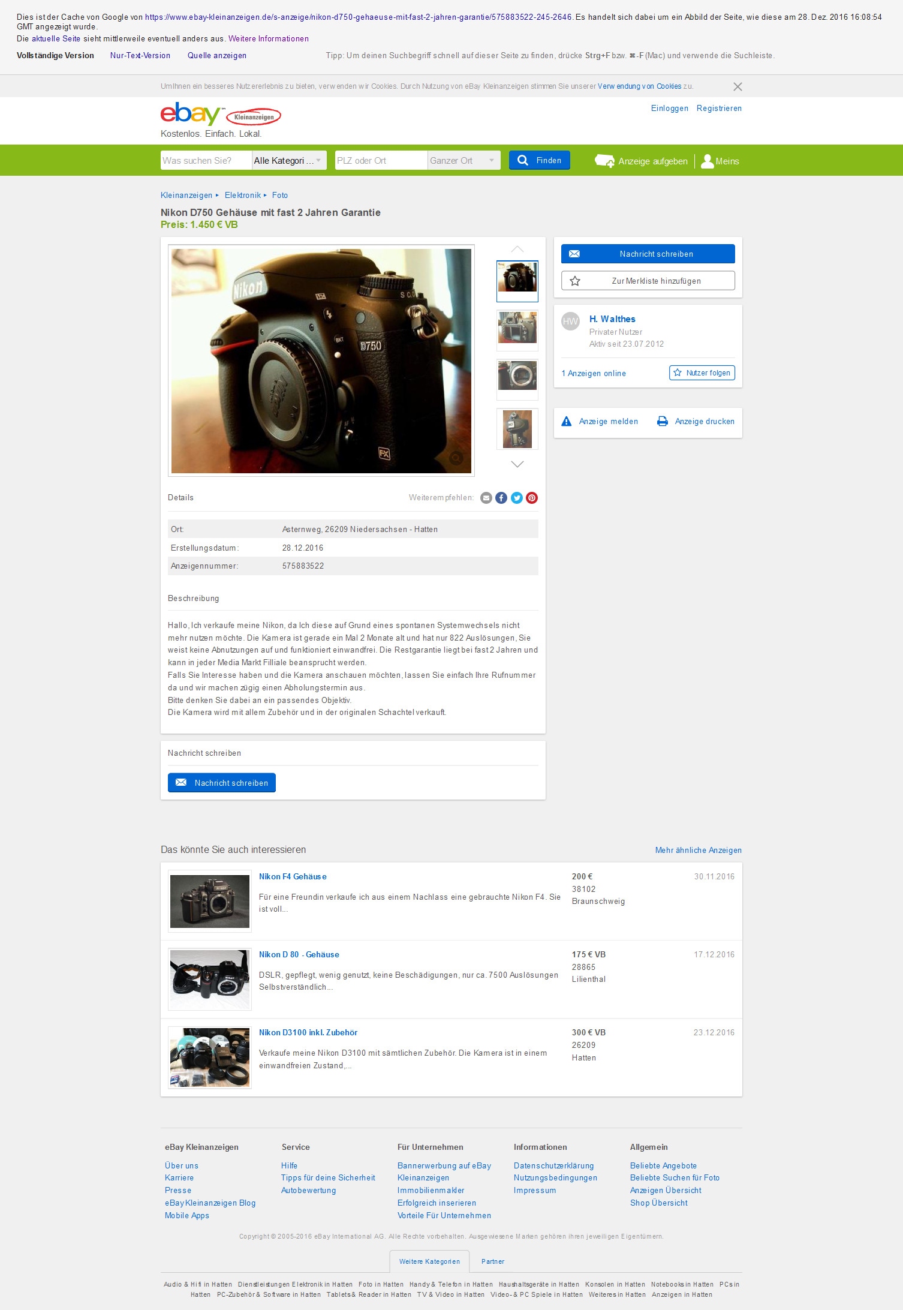Open Mobile Apps footer link

pos(187,1216)
